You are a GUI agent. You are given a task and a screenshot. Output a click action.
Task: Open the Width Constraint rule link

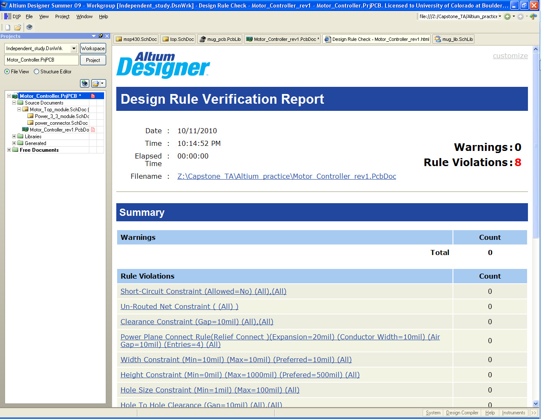[x=236, y=360]
